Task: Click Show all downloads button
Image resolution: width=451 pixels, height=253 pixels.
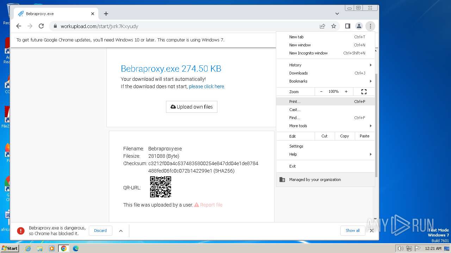Action: point(353,231)
